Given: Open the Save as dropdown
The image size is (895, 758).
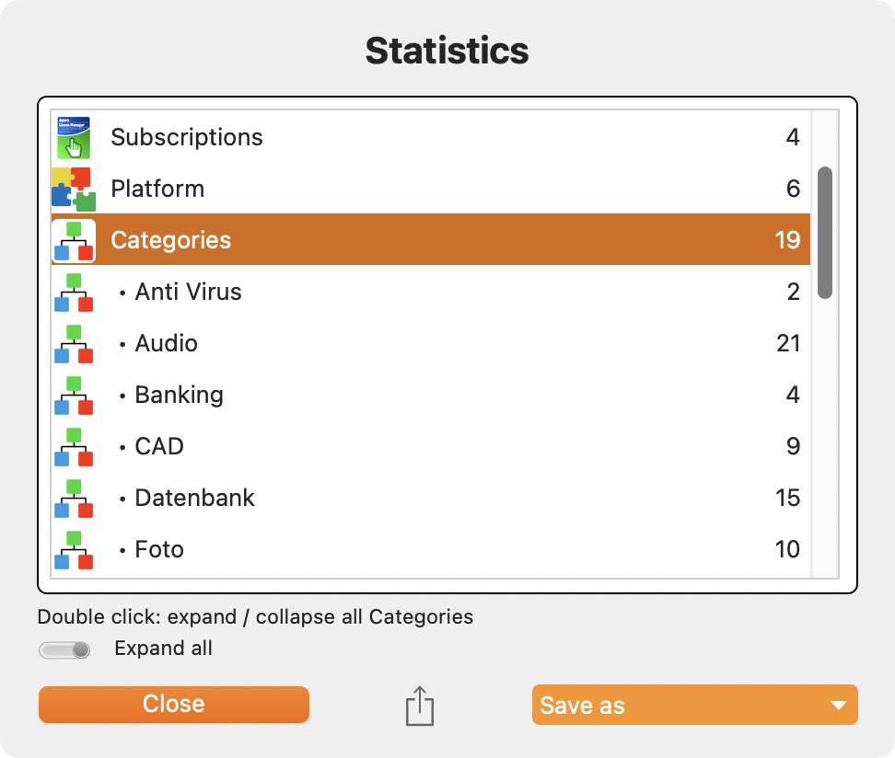Looking at the screenshot, I should click(694, 705).
